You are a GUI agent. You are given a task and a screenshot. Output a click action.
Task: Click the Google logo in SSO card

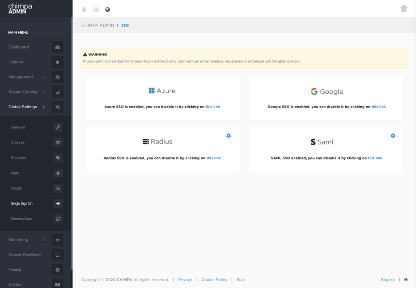tap(314, 91)
